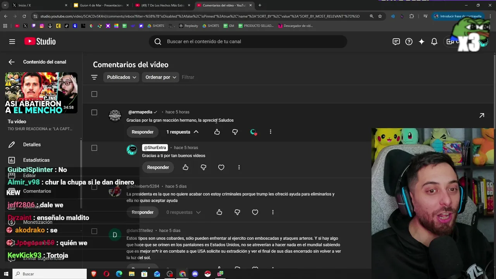Screen dimensions: 496x279
Task: Open the notifications bell
Action: pyautogui.click(x=434, y=41)
